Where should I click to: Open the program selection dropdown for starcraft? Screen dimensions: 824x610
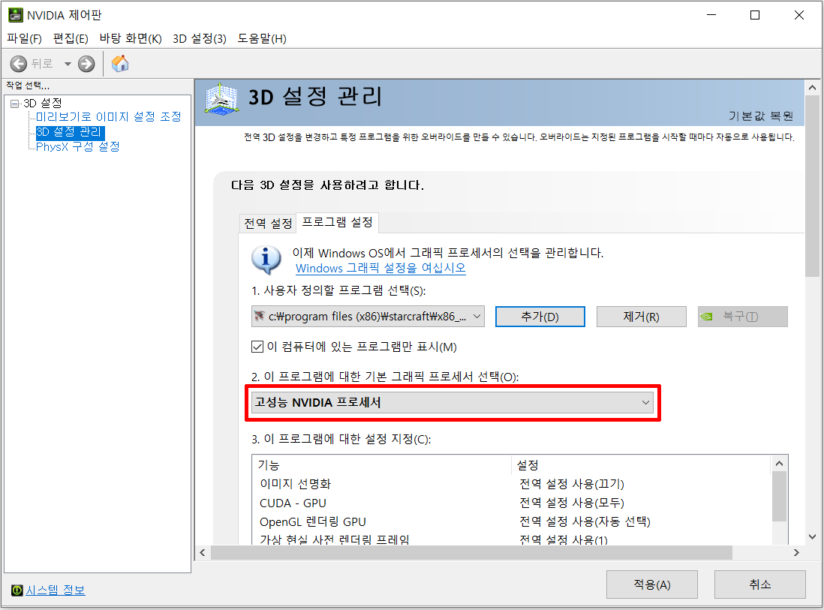click(368, 317)
